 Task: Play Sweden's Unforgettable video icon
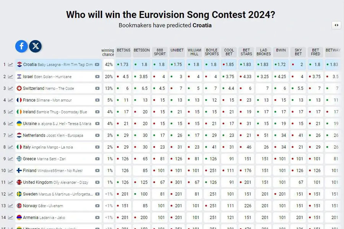point(97,194)
